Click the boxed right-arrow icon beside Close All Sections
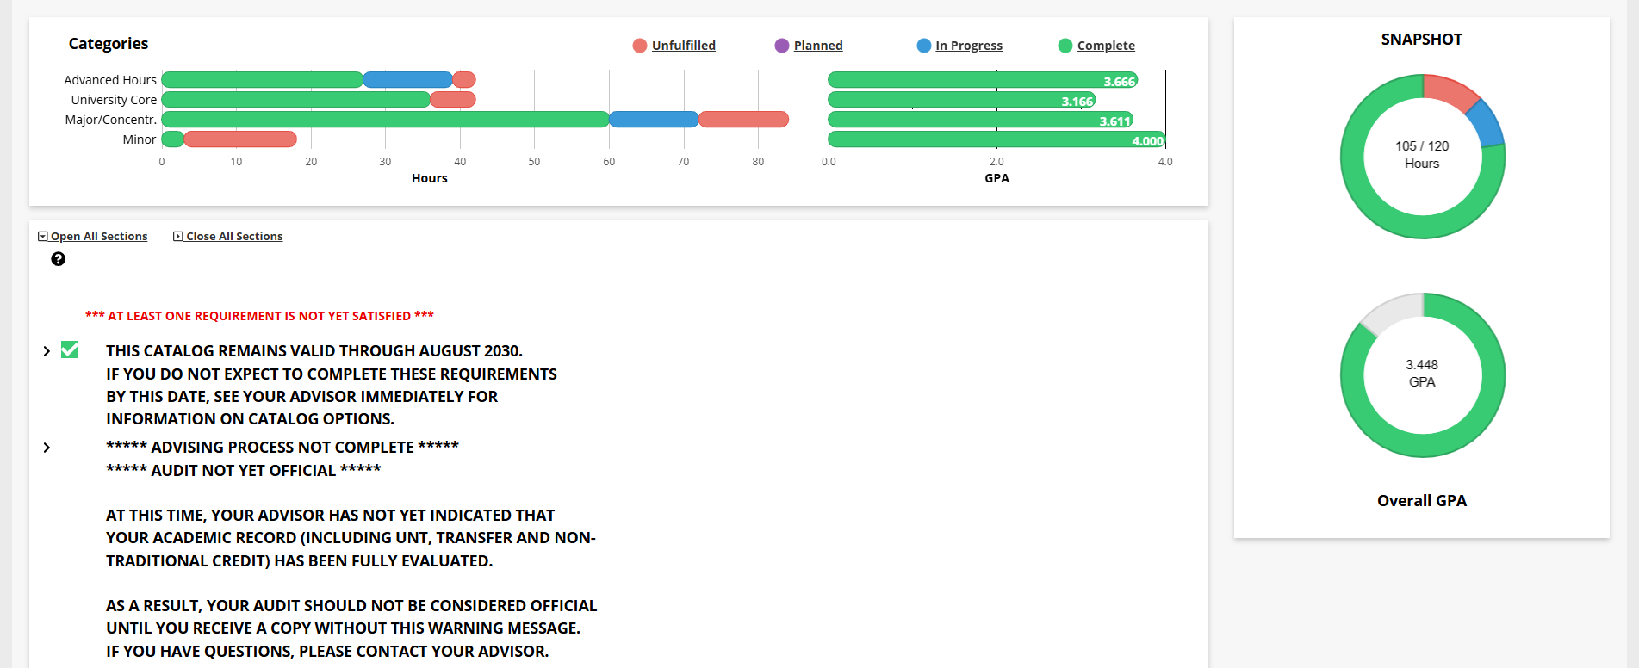Image resolution: width=1639 pixels, height=668 pixels. coord(177,235)
